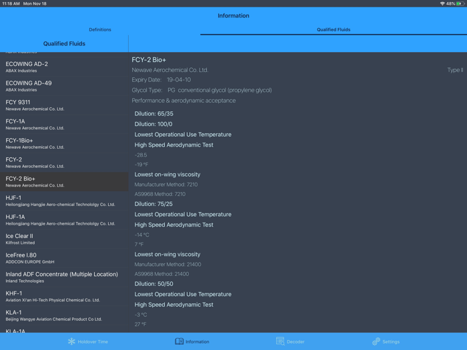Tap the Type II label
Viewport: 467px width, 350px height.
pyautogui.click(x=455, y=70)
